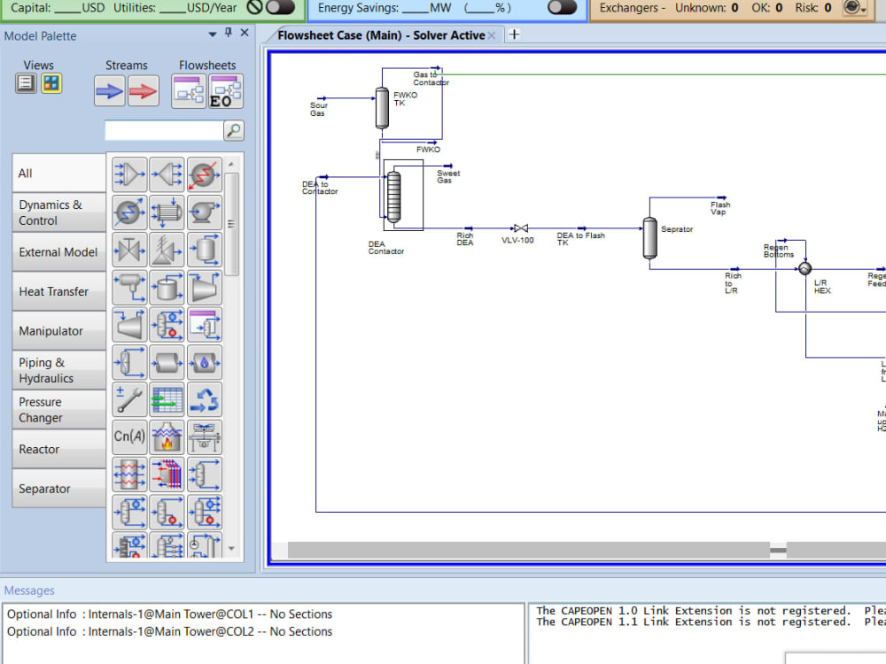
Task: Click the palette search magnifier button
Action: (235, 130)
